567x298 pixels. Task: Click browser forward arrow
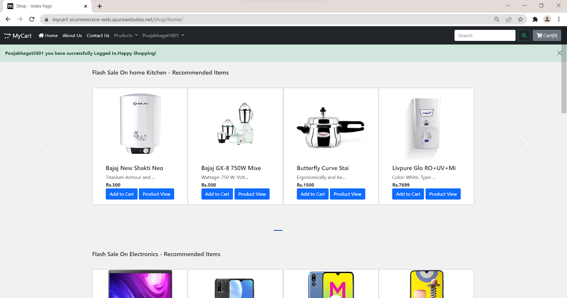[20, 19]
